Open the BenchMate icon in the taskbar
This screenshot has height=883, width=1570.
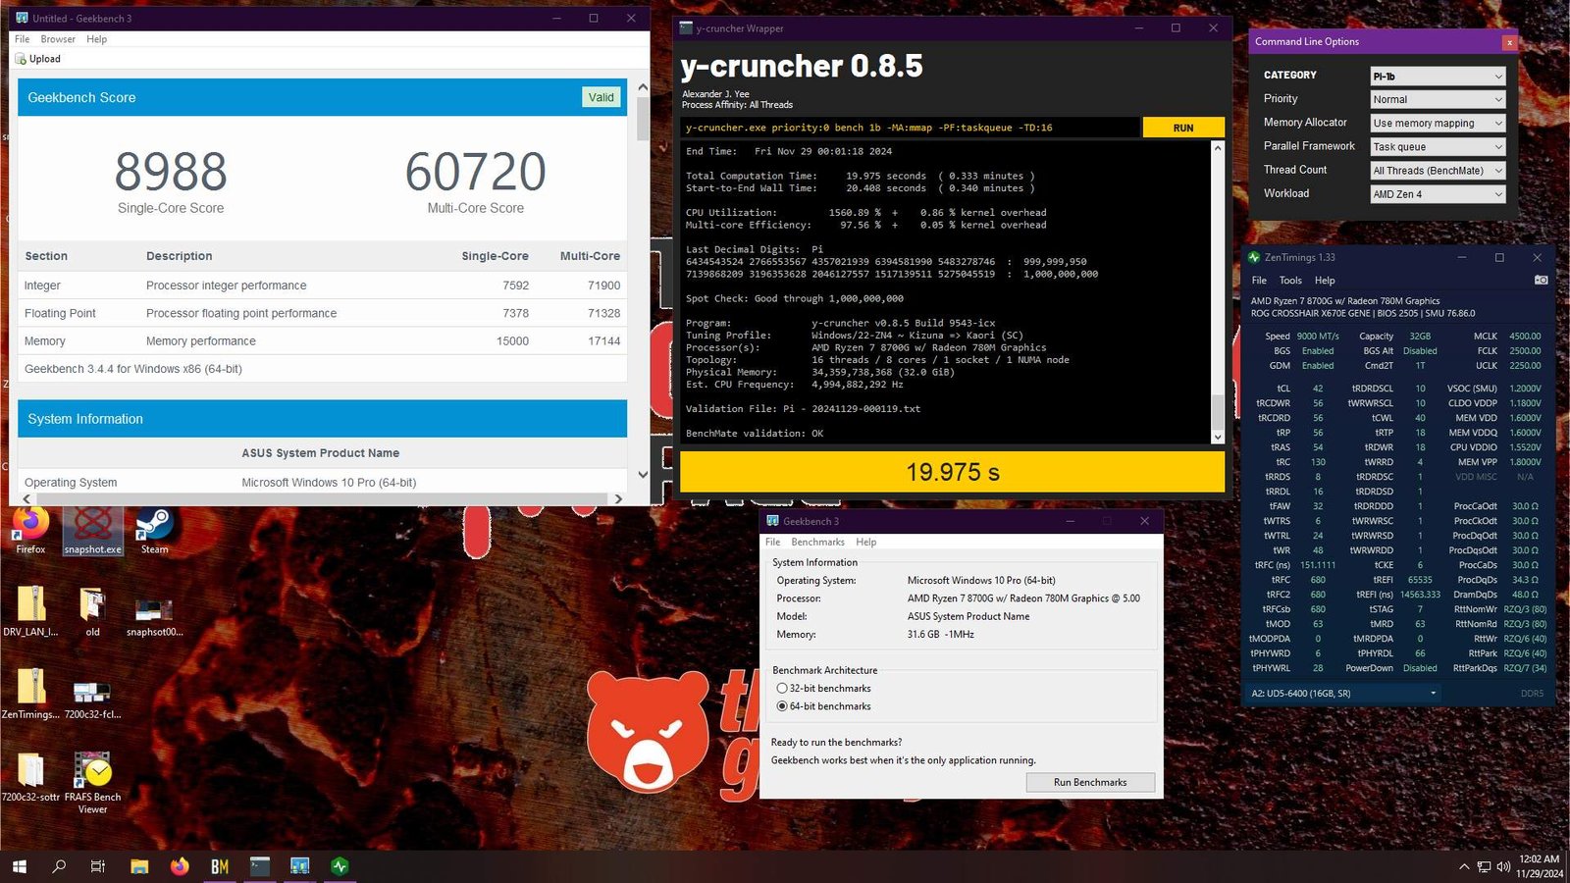click(x=219, y=866)
